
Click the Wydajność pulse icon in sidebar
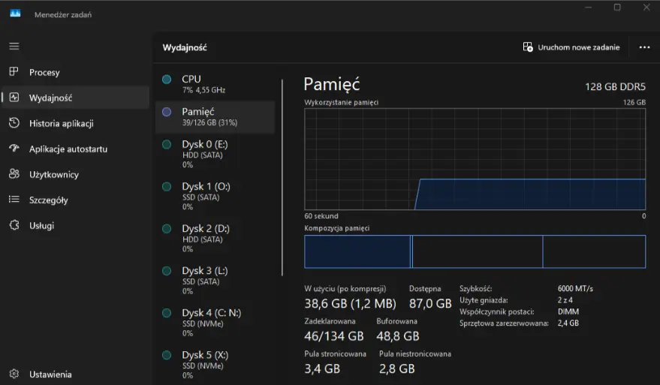pos(14,98)
